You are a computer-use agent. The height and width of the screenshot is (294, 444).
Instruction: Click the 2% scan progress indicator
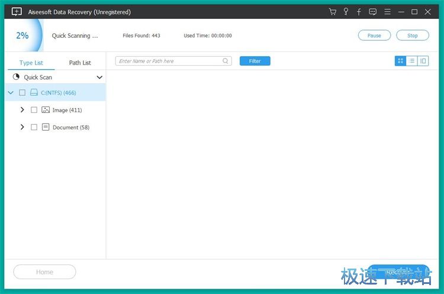pyautogui.click(x=22, y=35)
